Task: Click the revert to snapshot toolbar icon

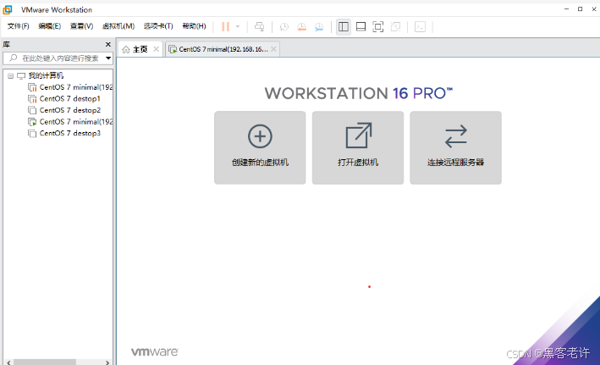Action: pos(301,26)
